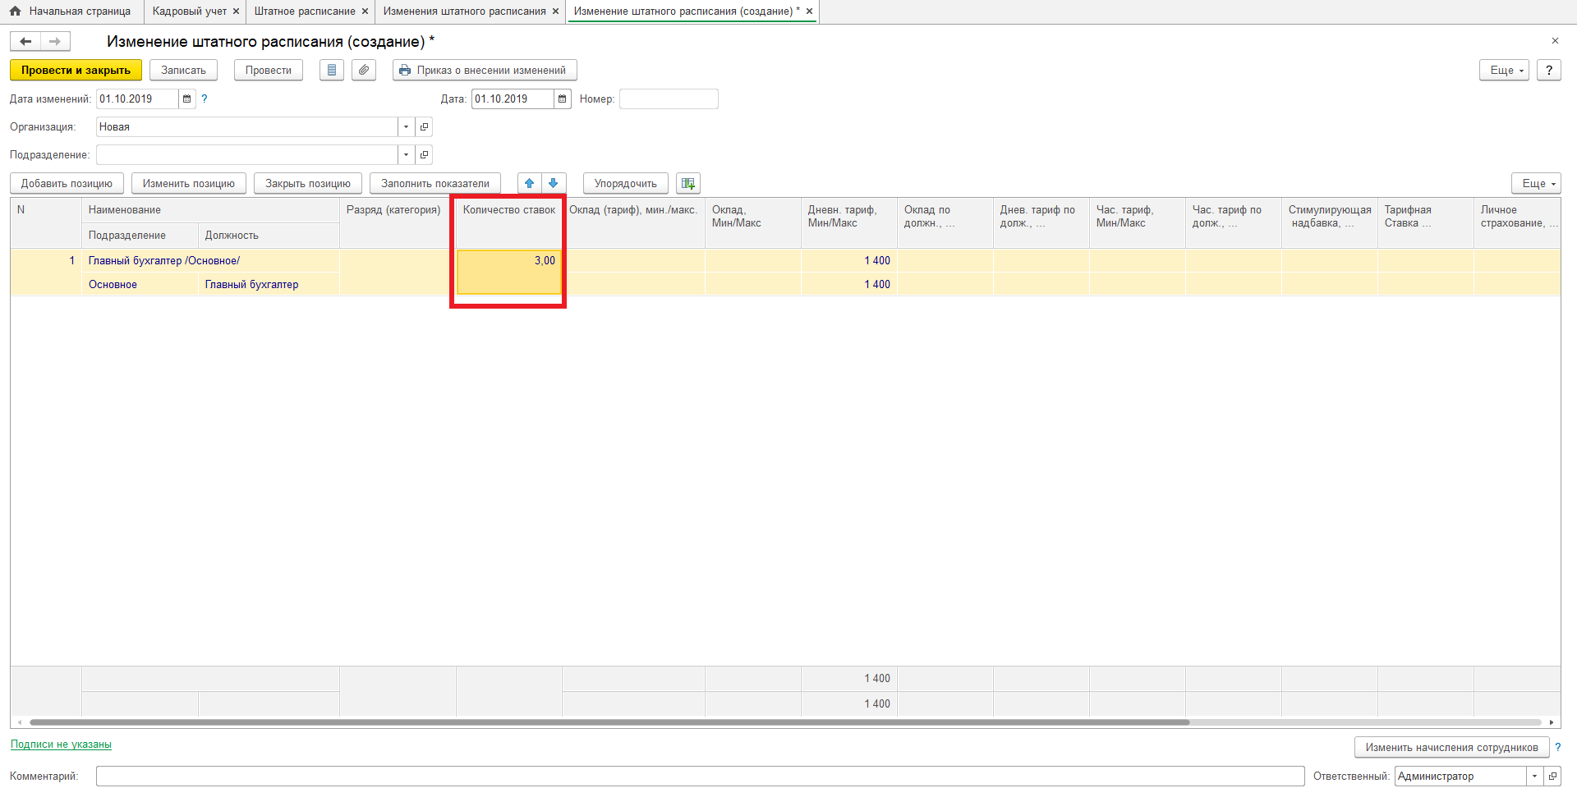This screenshot has height=788, width=1577.
Task: Click into the Комментарий input field
Action: click(x=698, y=776)
